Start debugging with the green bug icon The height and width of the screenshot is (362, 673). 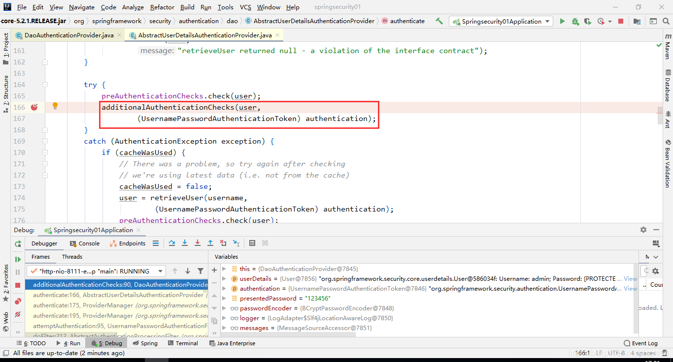coord(575,21)
